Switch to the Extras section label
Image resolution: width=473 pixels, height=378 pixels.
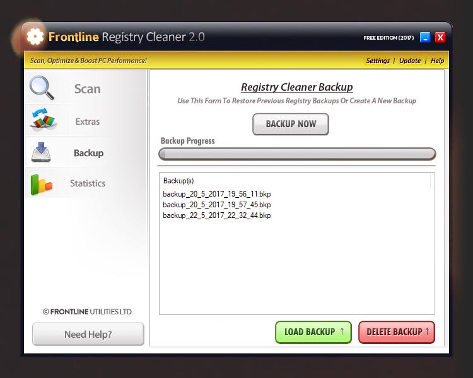click(x=88, y=122)
